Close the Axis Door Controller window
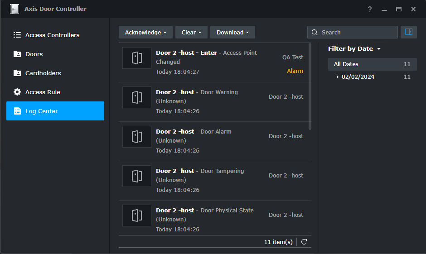This screenshot has width=426, height=254. tap(413, 9)
